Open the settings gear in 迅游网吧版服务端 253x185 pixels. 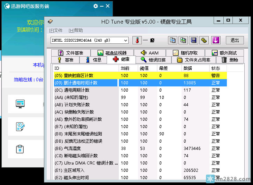coord(96,6)
